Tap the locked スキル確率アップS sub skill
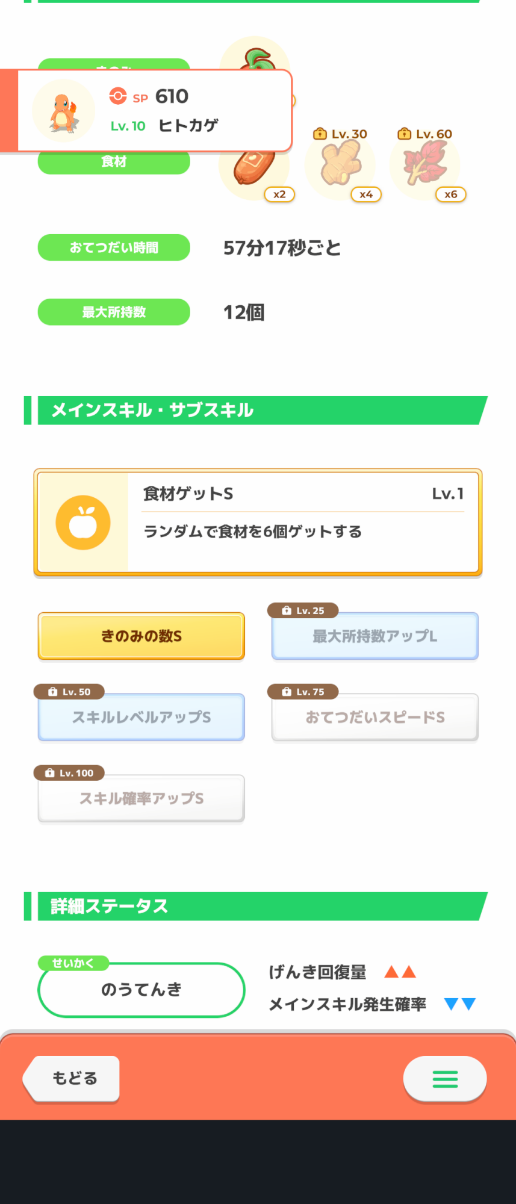516x1204 pixels. pos(141,798)
